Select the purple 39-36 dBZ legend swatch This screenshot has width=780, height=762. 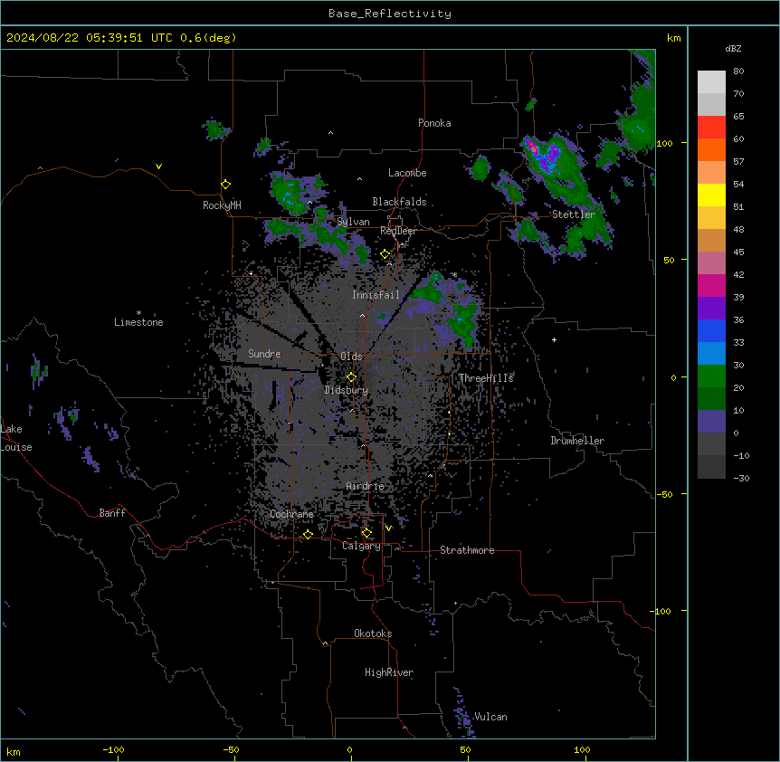point(711,309)
